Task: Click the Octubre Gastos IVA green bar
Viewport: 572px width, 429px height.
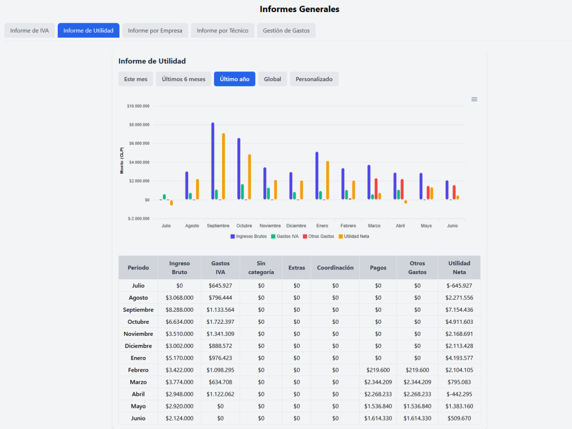Action: coord(243,192)
